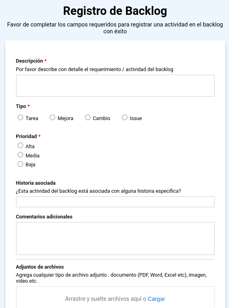Click the Prioridad field label
The width and height of the screenshot is (229, 308).
(26, 136)
